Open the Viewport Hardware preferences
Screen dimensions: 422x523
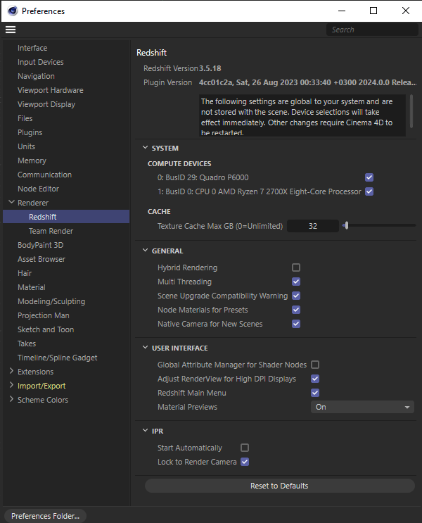click(51, 90)
